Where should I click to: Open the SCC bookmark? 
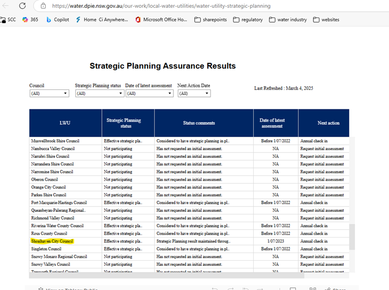(x=8, y=20)
